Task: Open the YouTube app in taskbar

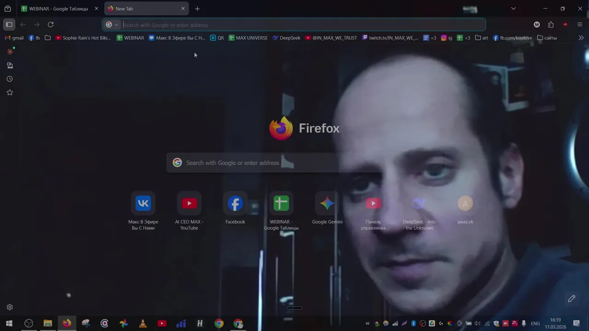Action: (x=162, y=324)
